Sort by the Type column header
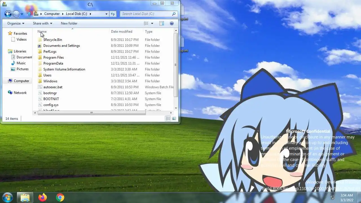The image size is (361, 203). click(149, 32)
